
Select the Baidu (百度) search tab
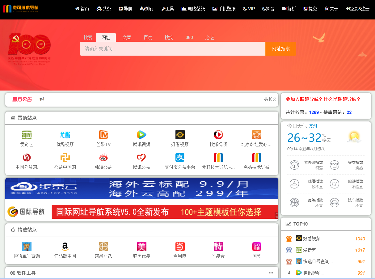pyautogui.click(x=148, y=37)
